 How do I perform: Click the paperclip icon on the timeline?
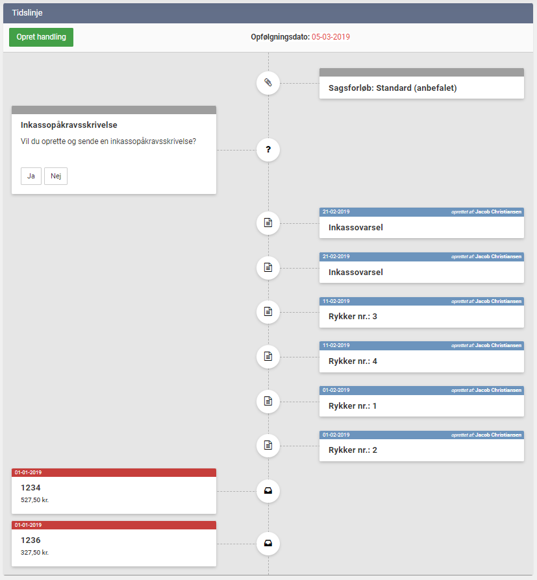268,83
